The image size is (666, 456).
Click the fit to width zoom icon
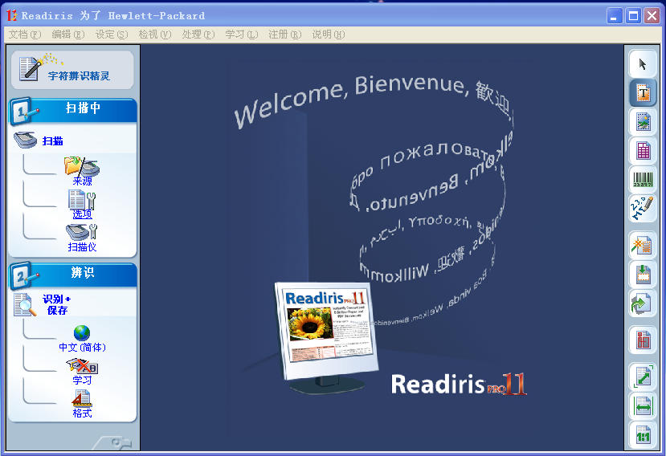[x=643, y=406]
